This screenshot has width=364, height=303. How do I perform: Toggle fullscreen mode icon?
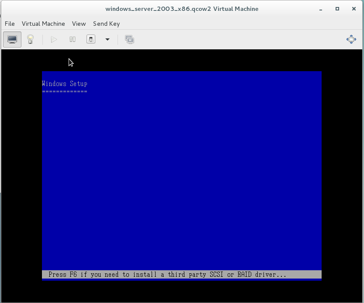[351, 39]
